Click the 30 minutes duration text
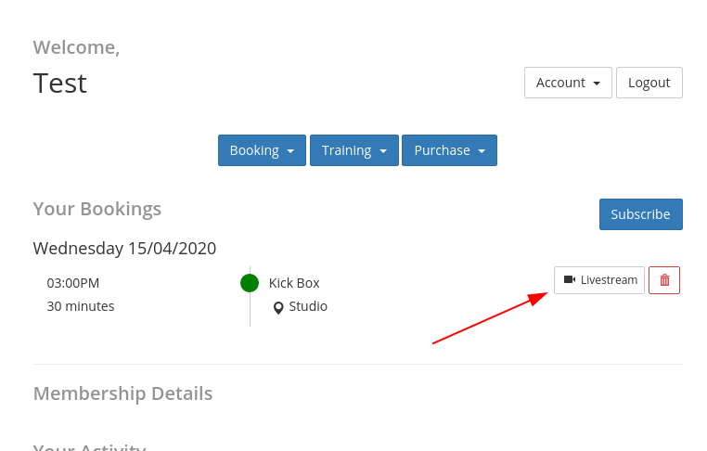The height and width of the screenshot is (451, 707). pyautogui.click(x=81, y=306)
